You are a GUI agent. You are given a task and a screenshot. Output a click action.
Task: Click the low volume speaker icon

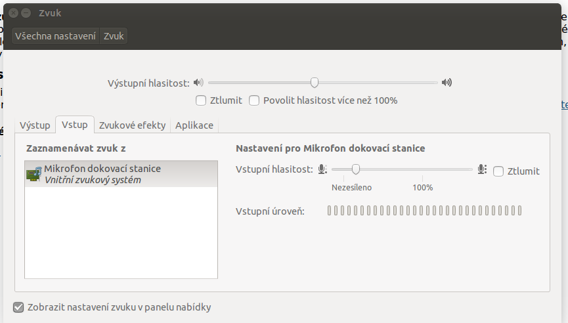click(x=198, y=83)
